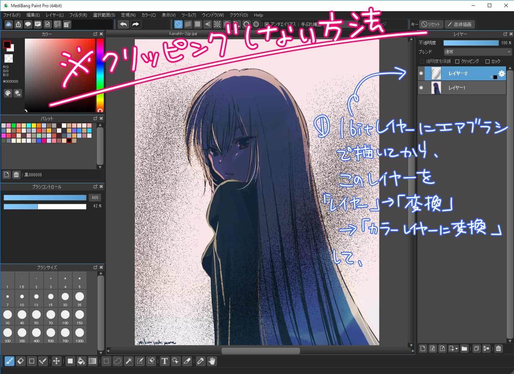
Task: Open the add-layer dropdown arrow in layer panel
Action: point(457,348)
